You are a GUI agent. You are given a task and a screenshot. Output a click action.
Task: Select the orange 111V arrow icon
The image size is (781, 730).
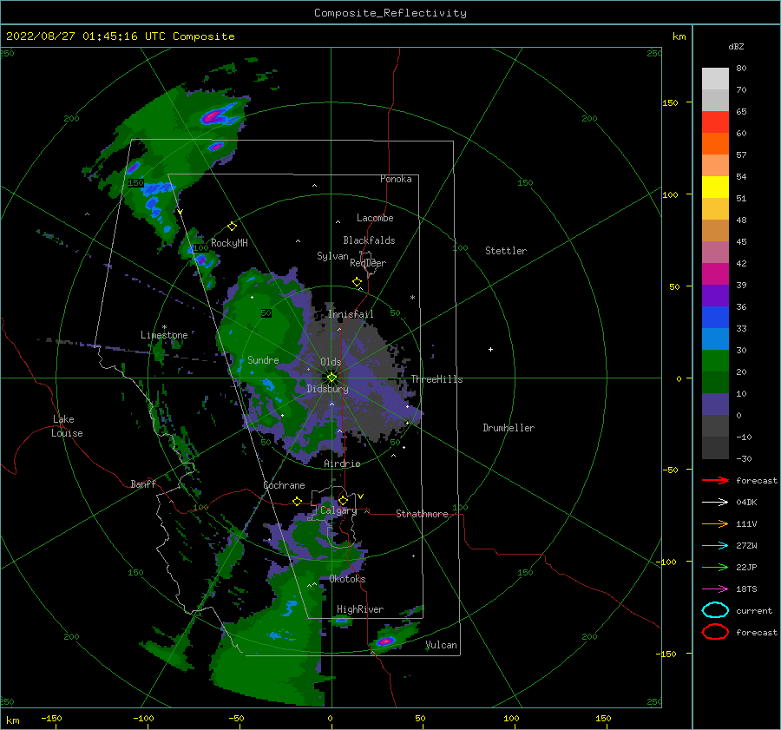tap(715, 523)
